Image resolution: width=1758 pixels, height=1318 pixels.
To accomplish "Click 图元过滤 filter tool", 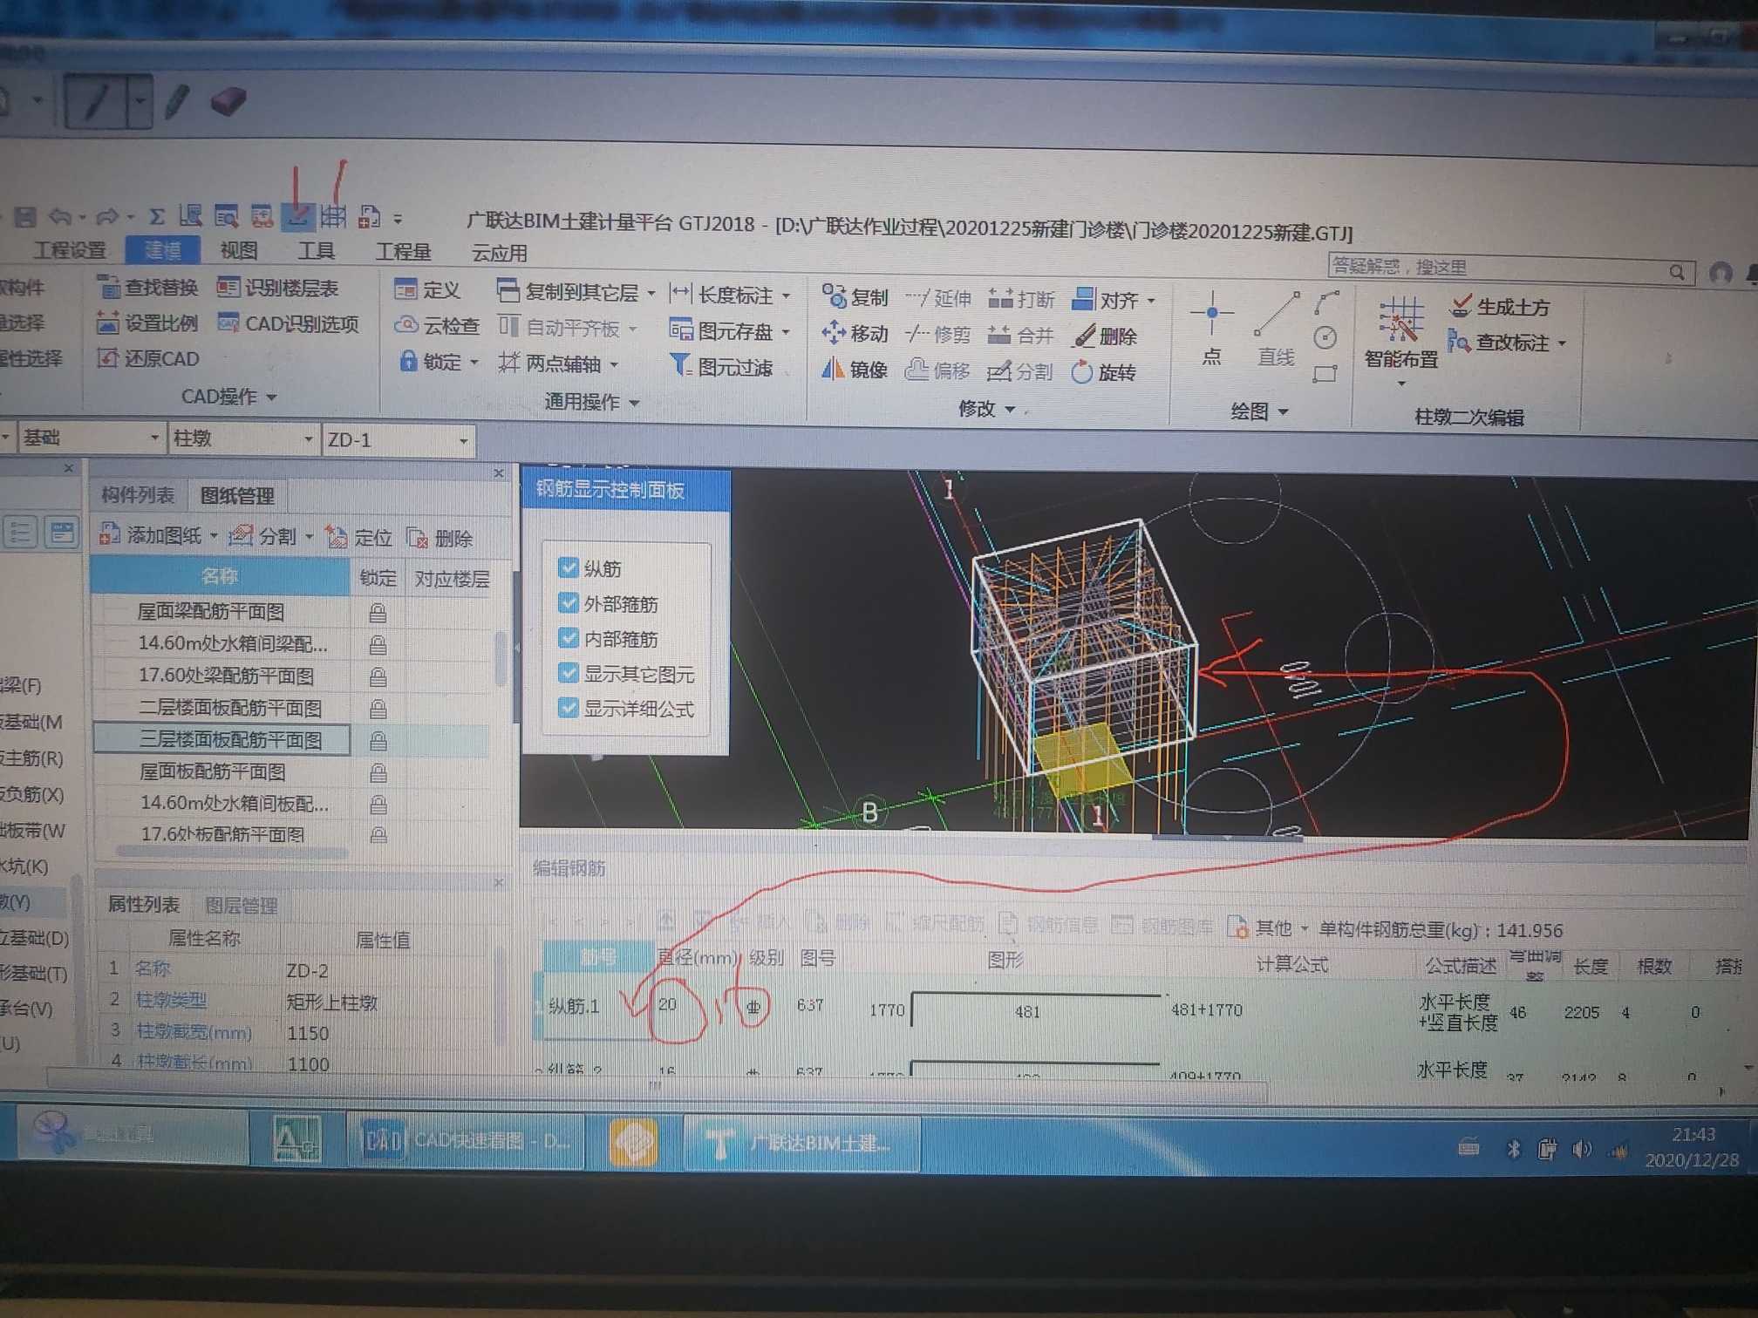I will point(721,367).
